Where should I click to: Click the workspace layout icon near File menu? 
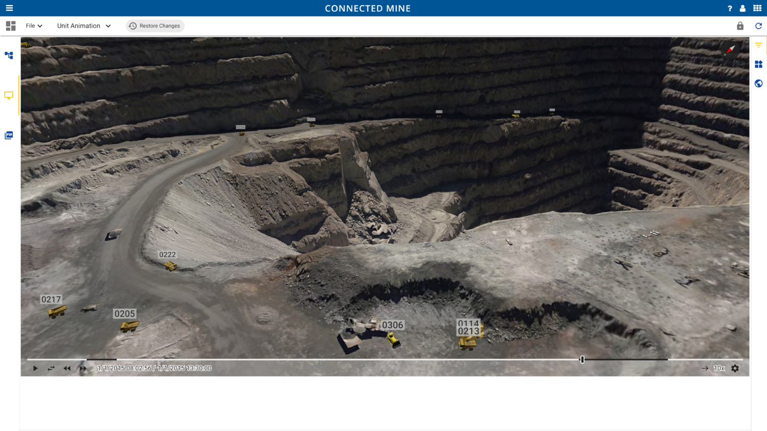(x=10, y=26)
